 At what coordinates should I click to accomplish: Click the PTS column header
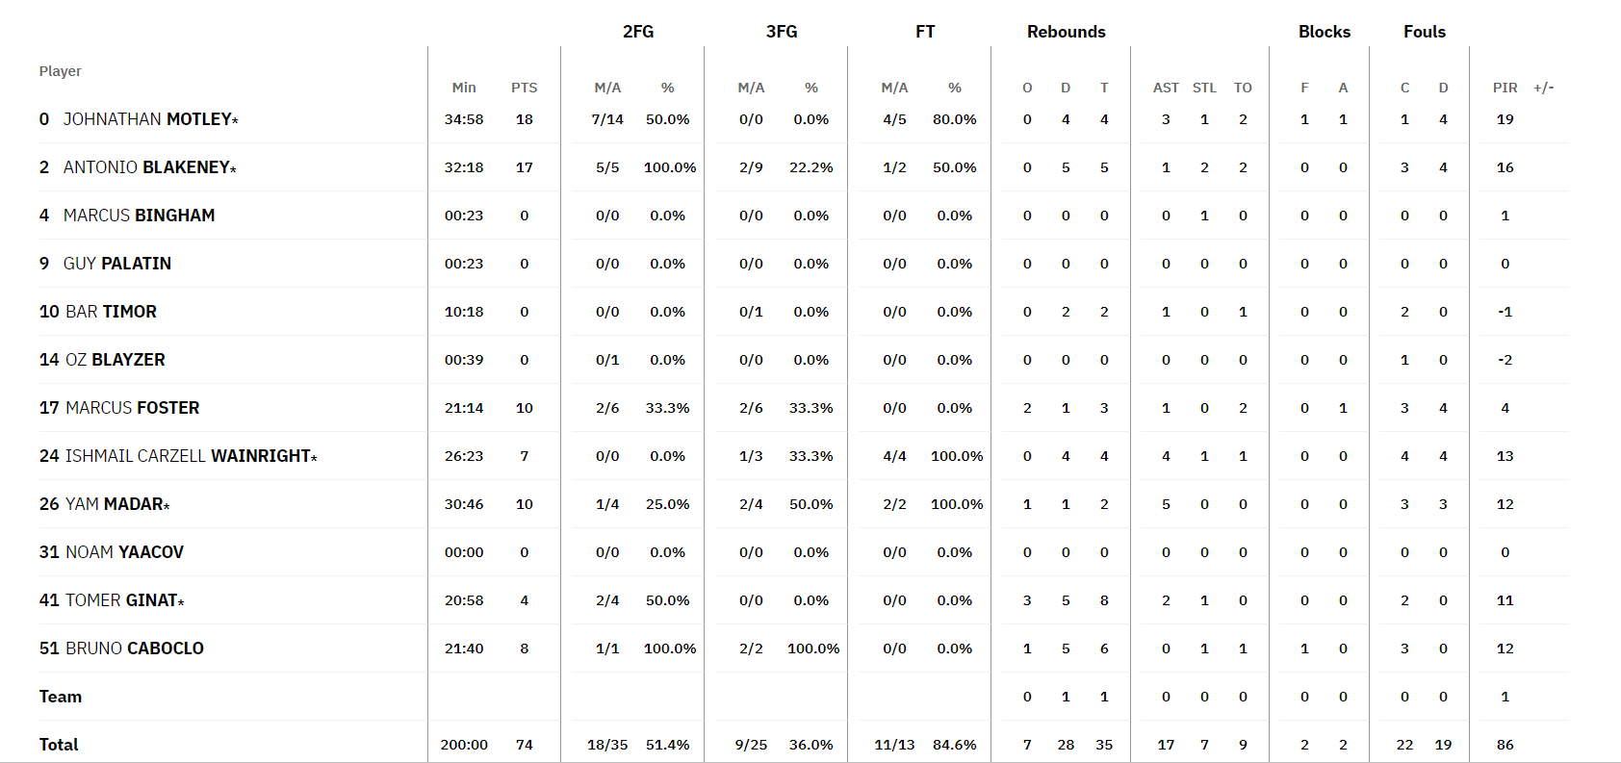(x=524, y=88)
